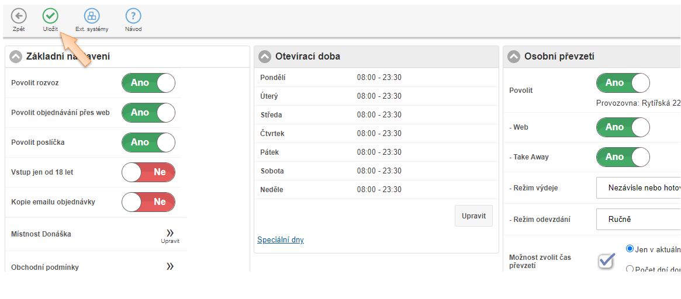Screen dimensions: 681x299
Task: Open the Režim výdeje dropdown
Action: [638, 188]
